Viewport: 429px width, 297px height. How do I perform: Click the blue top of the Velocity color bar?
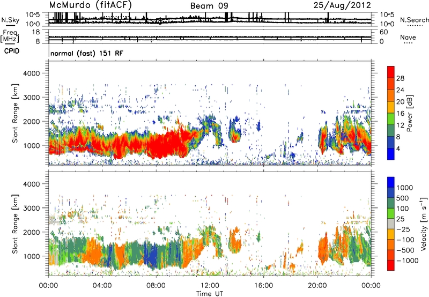pos(391,182)
